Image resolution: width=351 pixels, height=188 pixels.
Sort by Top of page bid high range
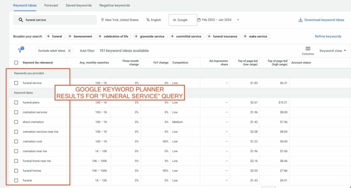tap(277, 63)
